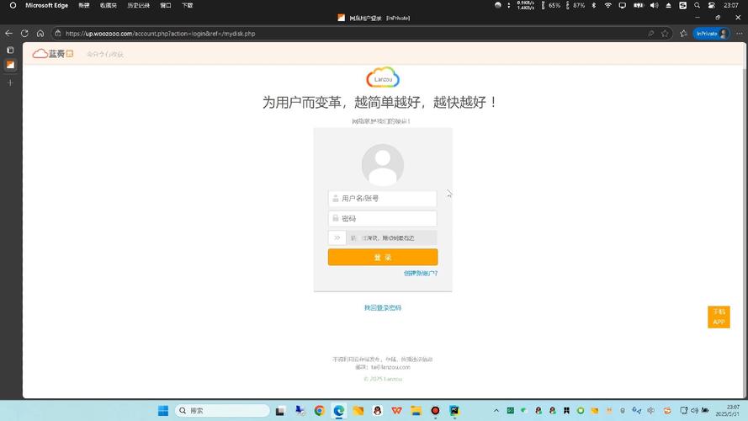Select the Lanzou login tab in sidebar
748x421 pixels.
10,65
